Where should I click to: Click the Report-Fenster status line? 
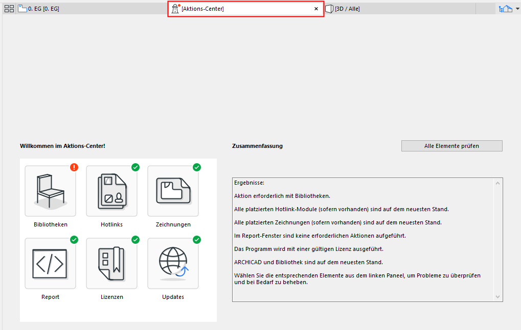point(320,236)
